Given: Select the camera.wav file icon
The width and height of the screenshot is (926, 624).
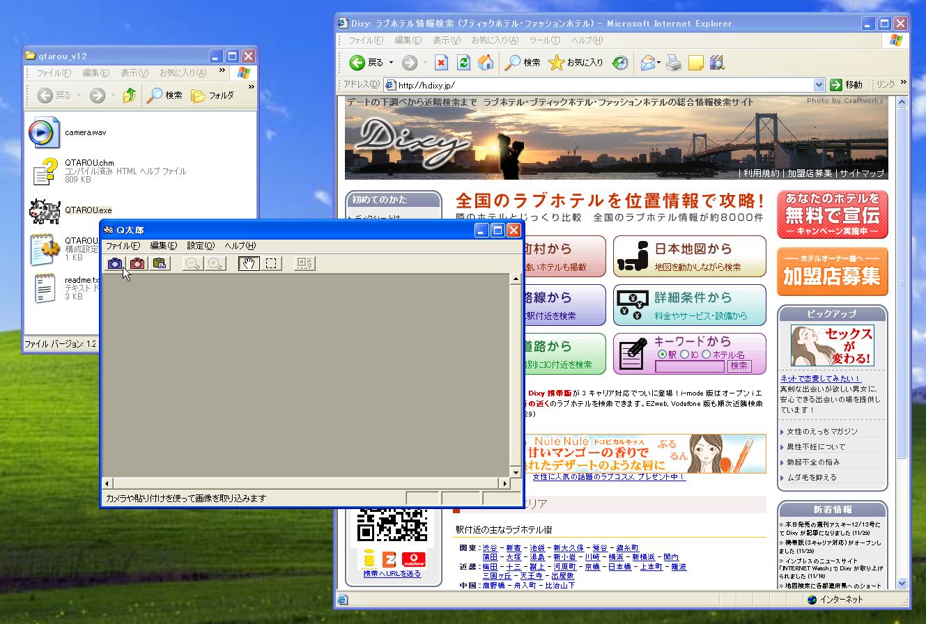Looking at the screenshot, I should [43, 132].
